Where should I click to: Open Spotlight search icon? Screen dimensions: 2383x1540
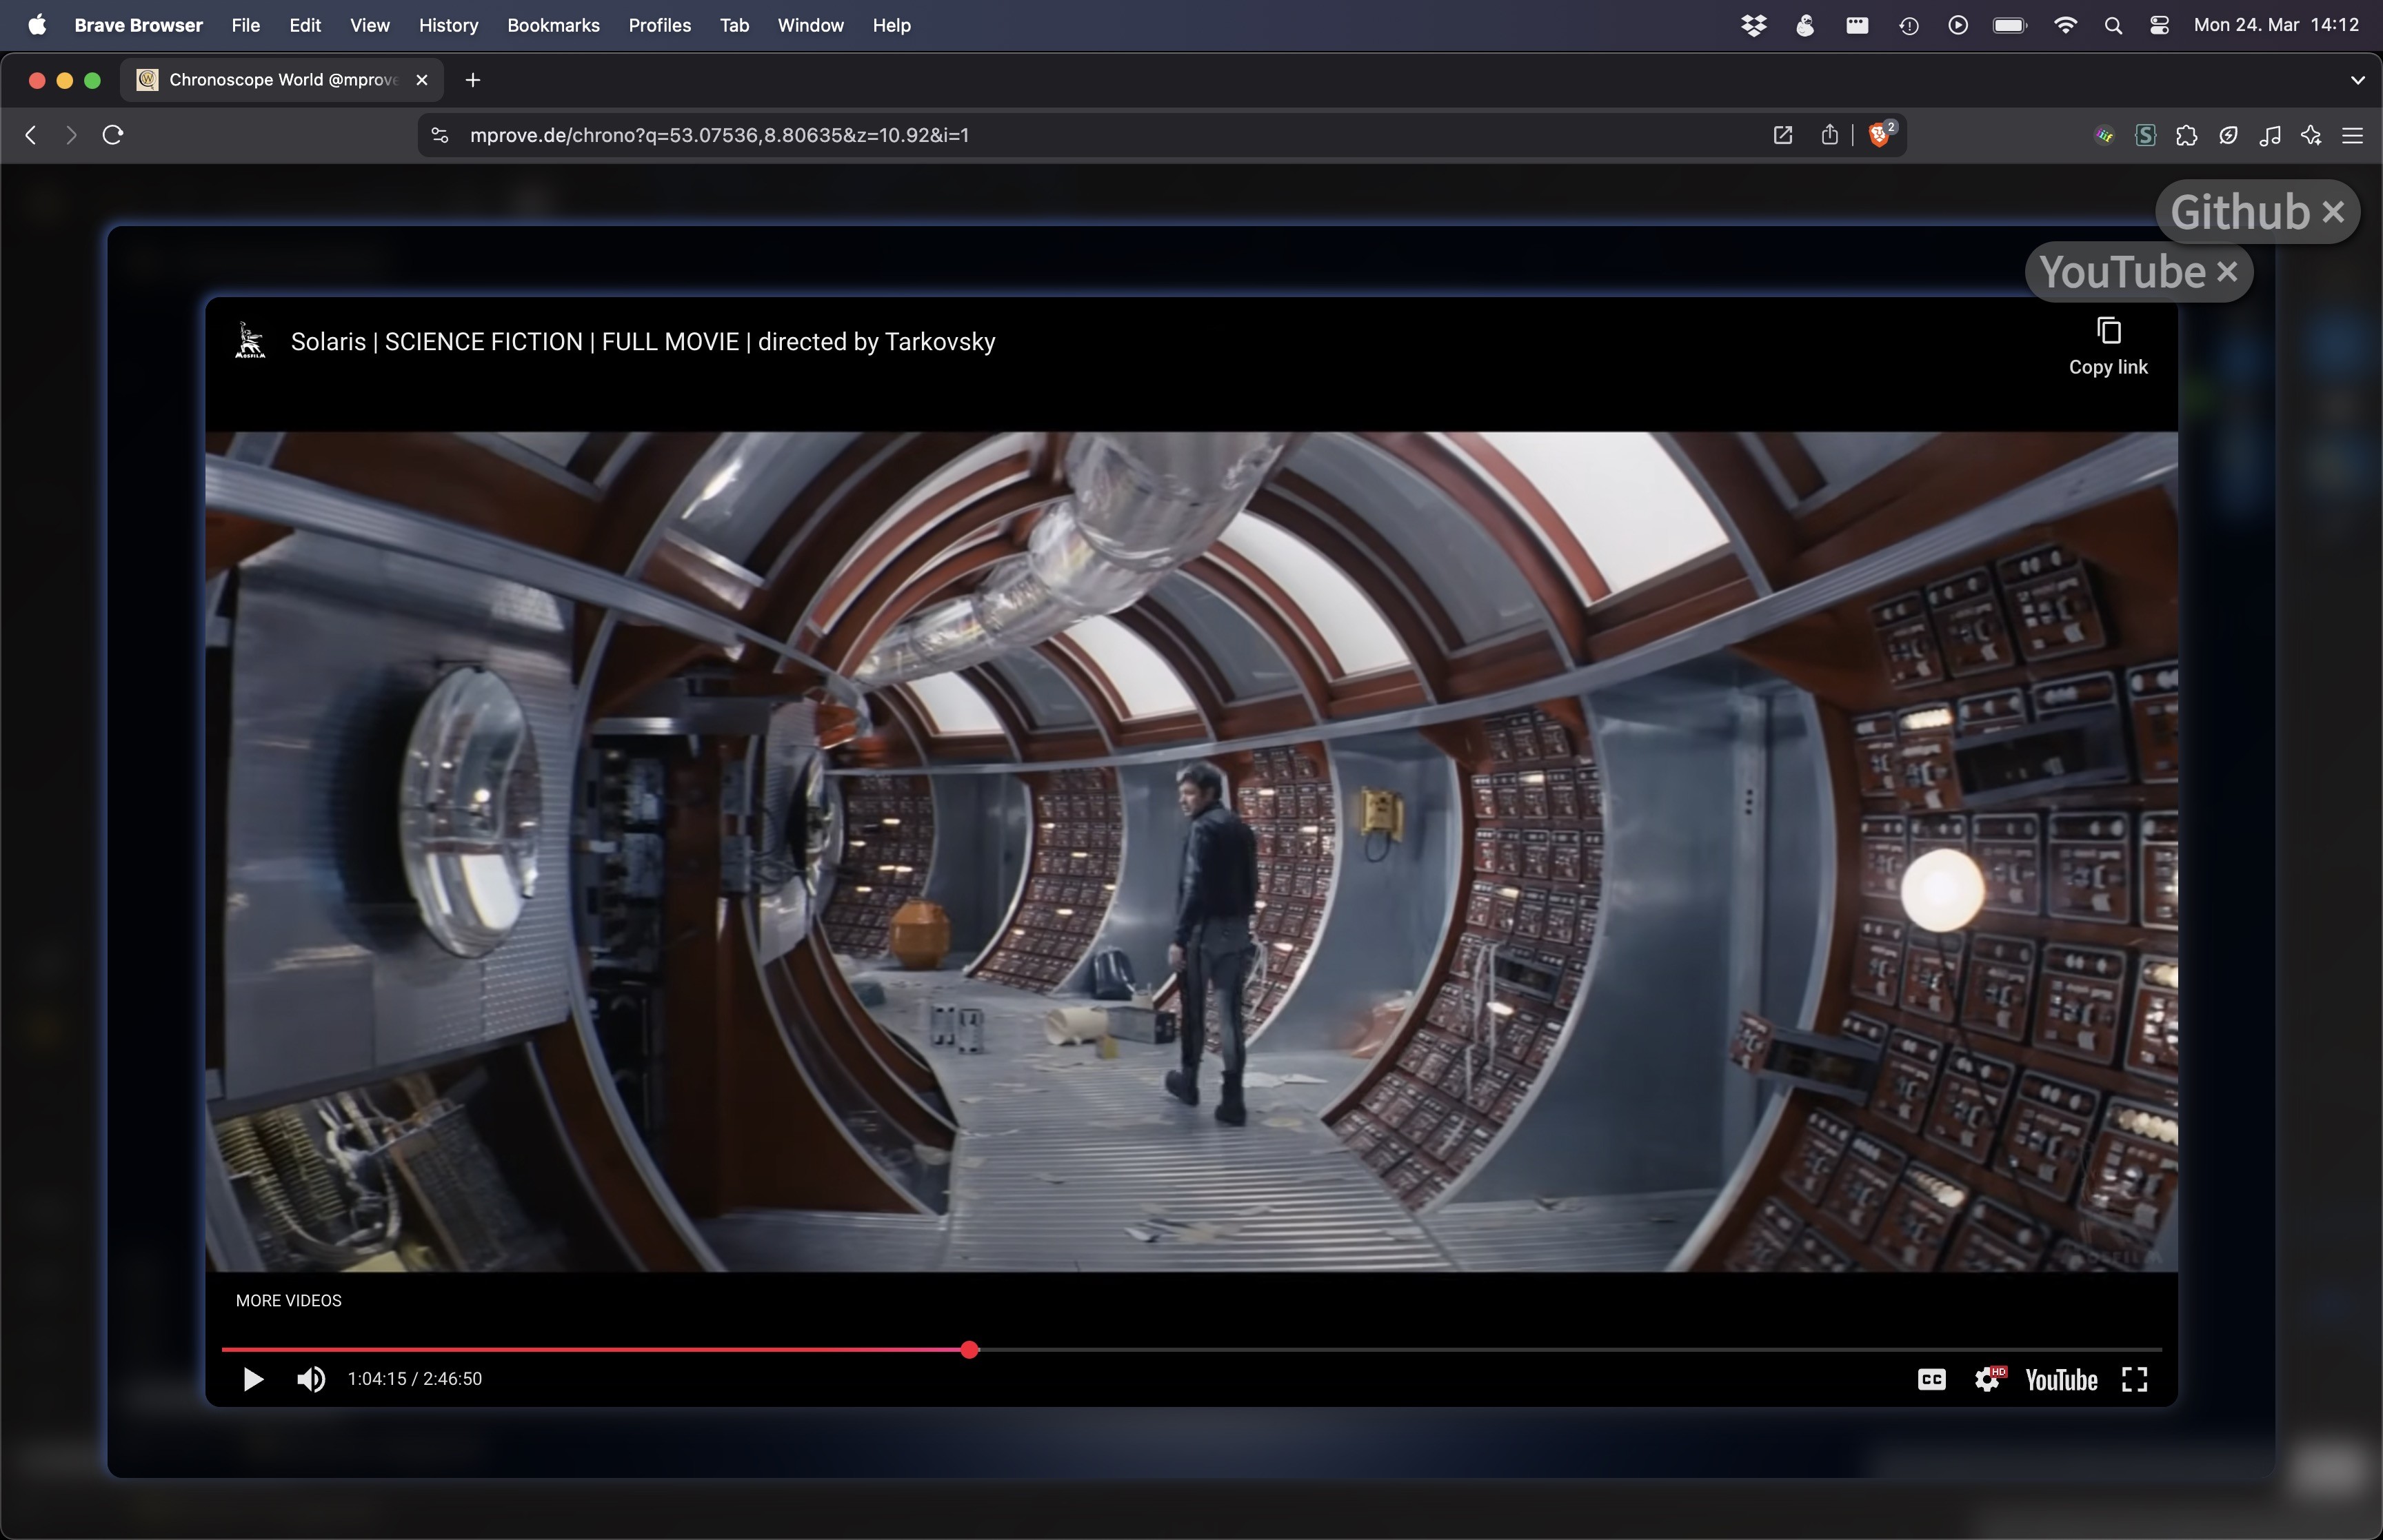(2112, 25)
